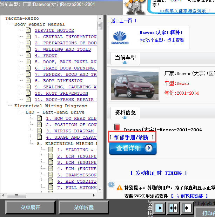Click page icon beside WELDING AND TOOLS
The image size is (215, 219).
coord(28,49)
